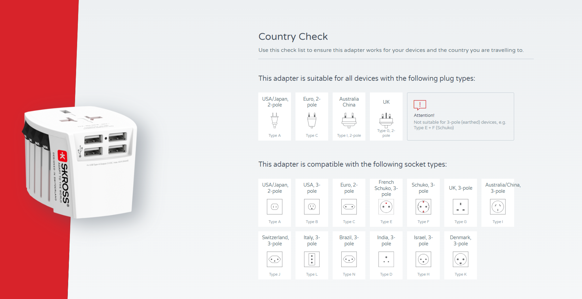582x299 pixels.
Task: Click the Country Check heading
Action: click(293, 36)
